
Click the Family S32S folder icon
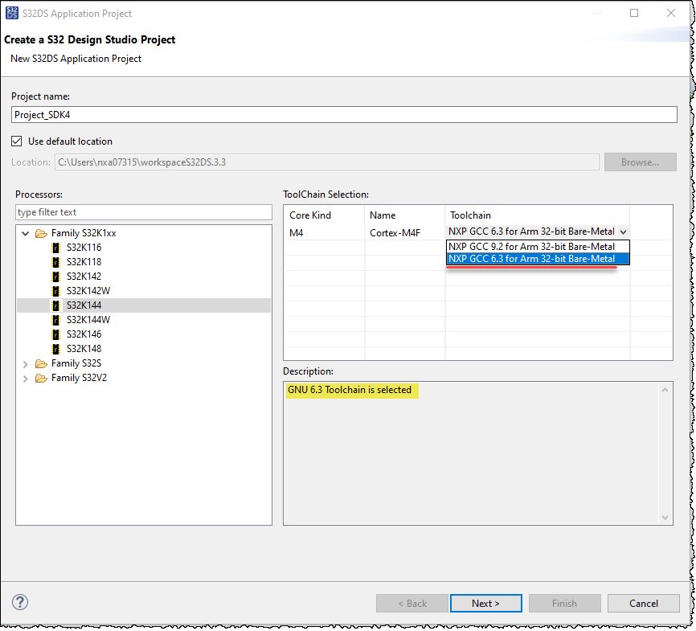pos(41,363)
